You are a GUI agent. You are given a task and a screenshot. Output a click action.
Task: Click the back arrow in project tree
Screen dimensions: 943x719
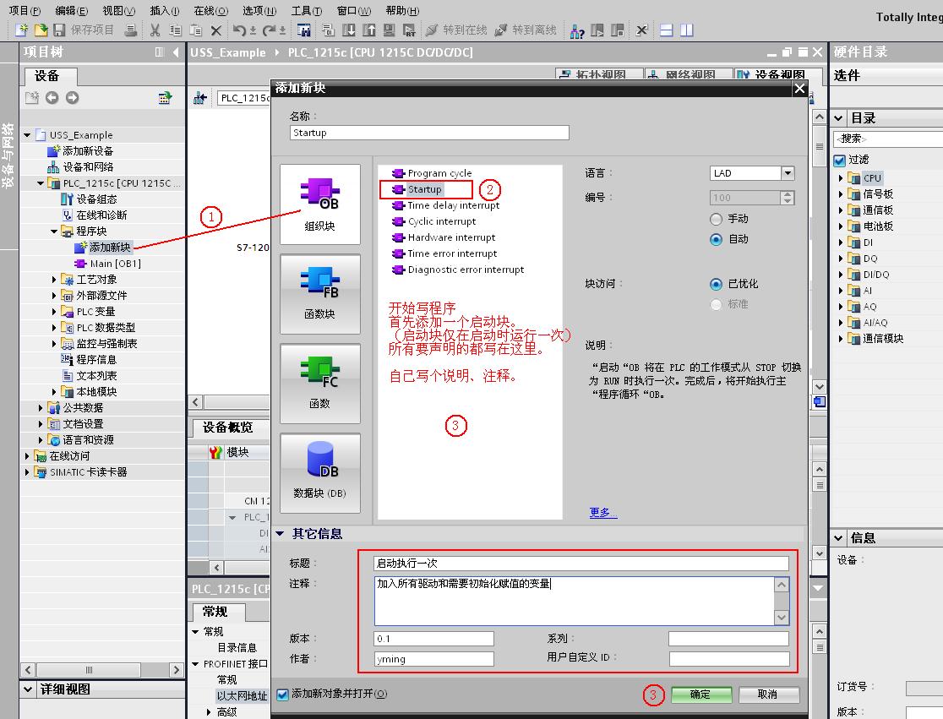(x=52, y=97)
